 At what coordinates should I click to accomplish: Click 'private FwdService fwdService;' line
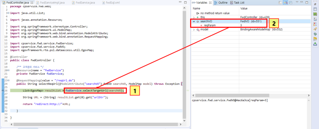[x=40, y=74]
